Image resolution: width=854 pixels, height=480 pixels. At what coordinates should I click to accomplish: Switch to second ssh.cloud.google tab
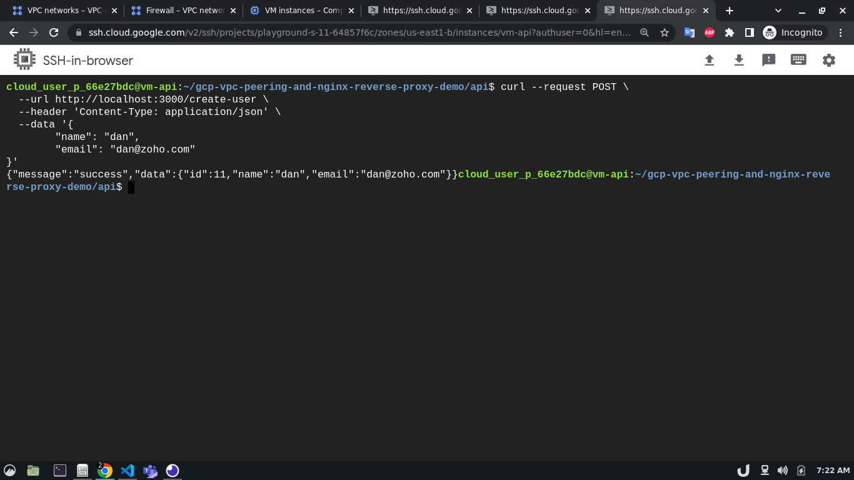538,11
